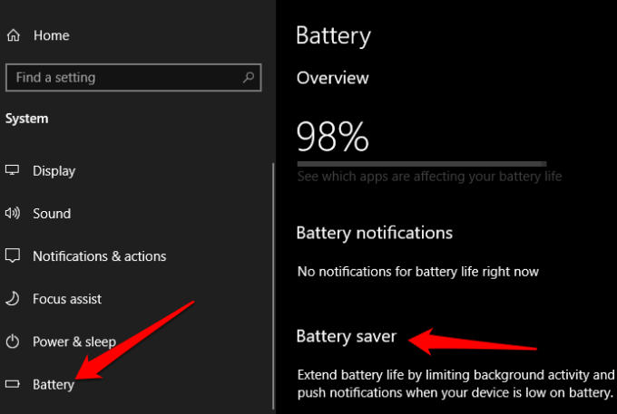
Task: Click the Sound speaker icon
Action: point(13,214)
